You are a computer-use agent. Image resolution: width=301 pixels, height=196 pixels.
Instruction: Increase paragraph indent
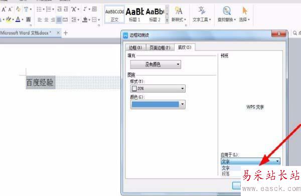pos(66,9)
